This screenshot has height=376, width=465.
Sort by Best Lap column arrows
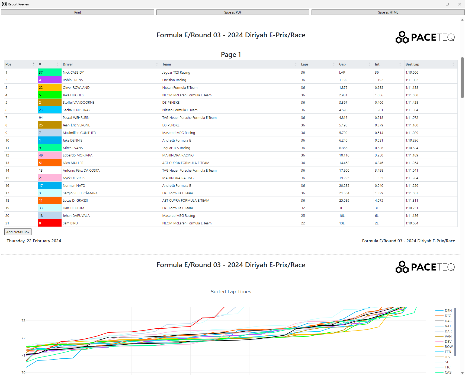453,64
